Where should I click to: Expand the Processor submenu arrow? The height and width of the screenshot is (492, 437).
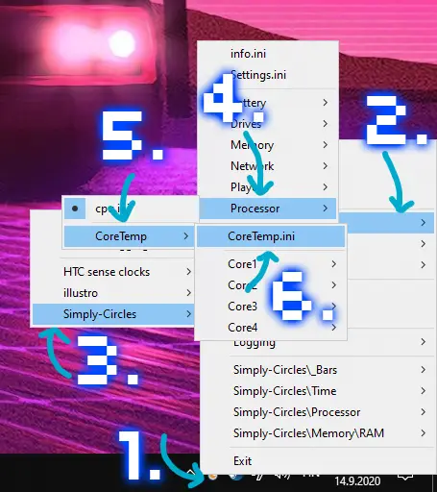[x=326, y=209]
